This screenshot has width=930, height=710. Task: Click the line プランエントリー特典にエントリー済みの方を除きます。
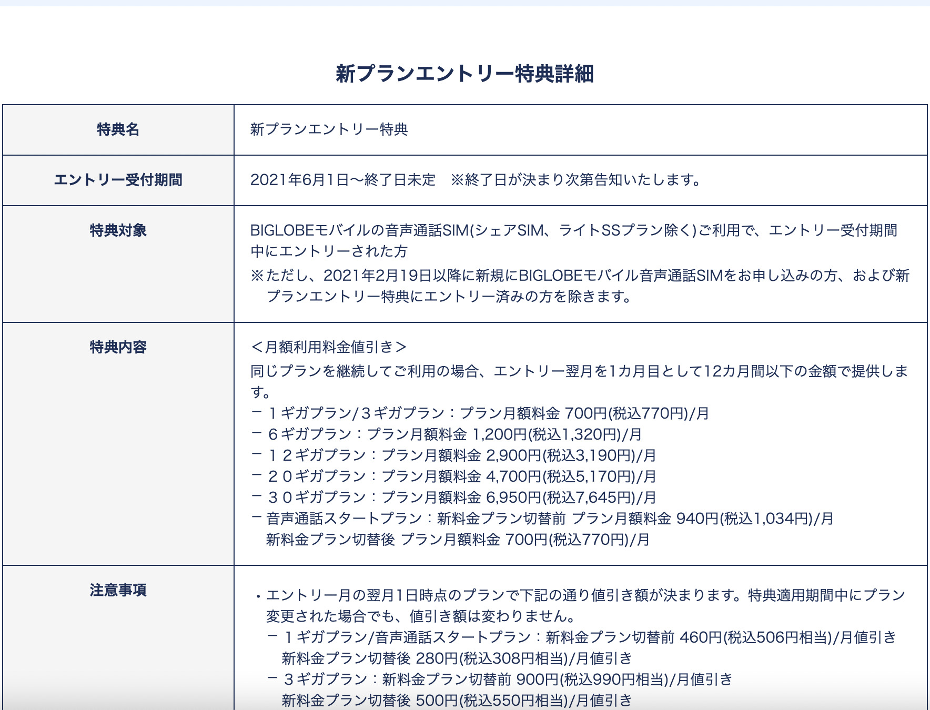[x=450, y=297]
